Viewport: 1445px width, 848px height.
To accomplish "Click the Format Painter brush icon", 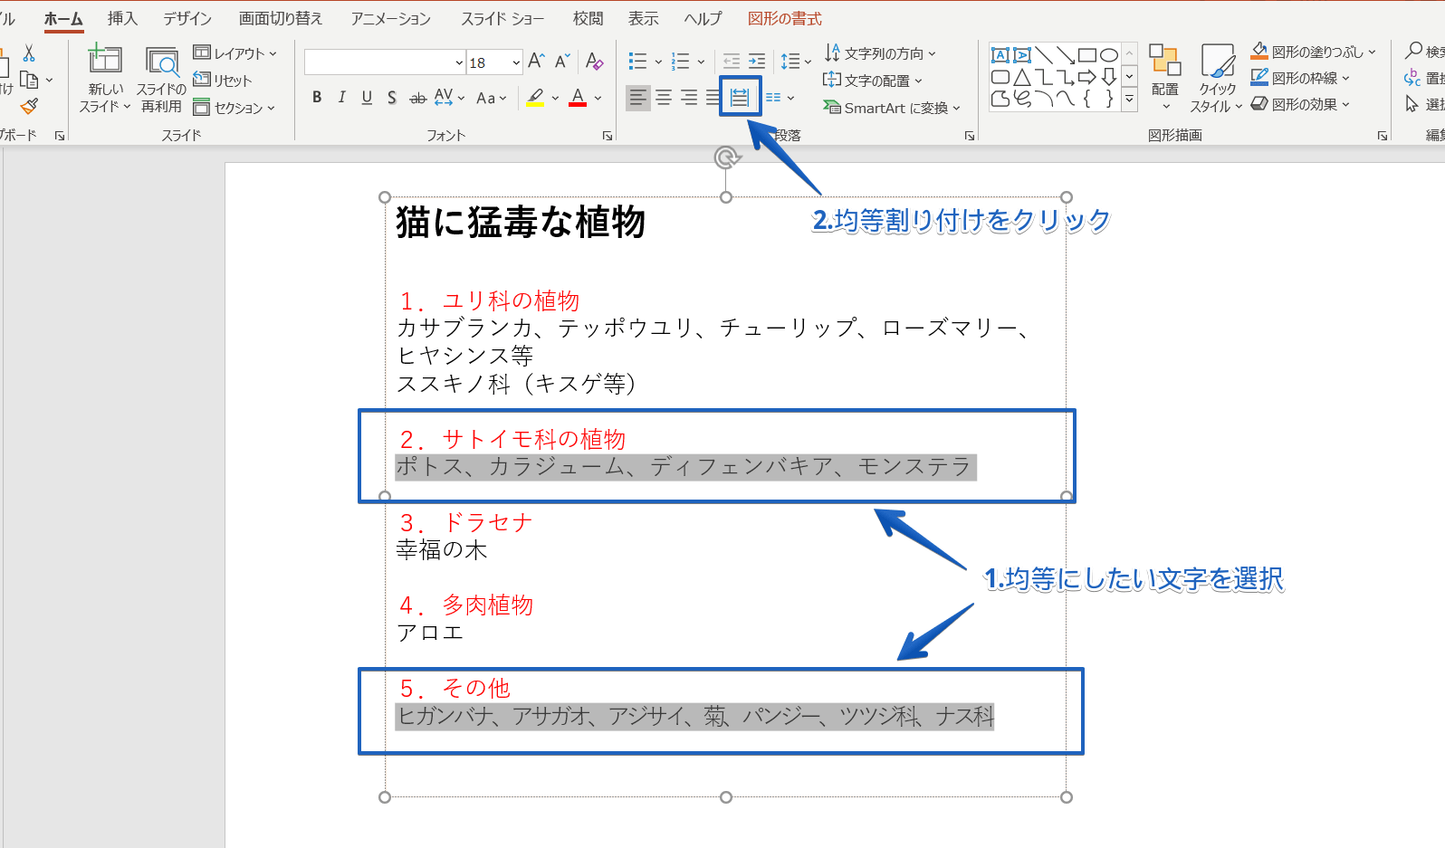I will pos(29,106).
